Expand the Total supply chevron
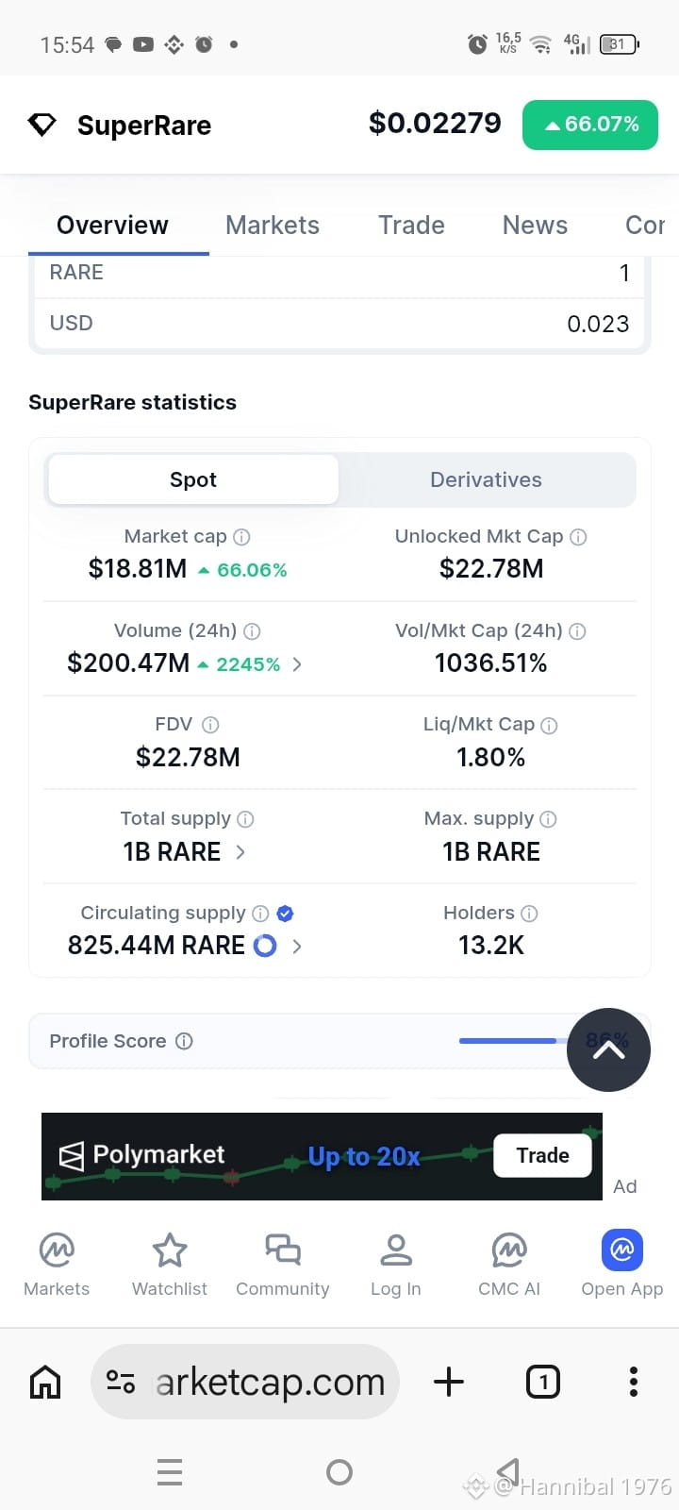Image resolution: width=679 pixels, height=1510 pixels. [x=240, y=852]
